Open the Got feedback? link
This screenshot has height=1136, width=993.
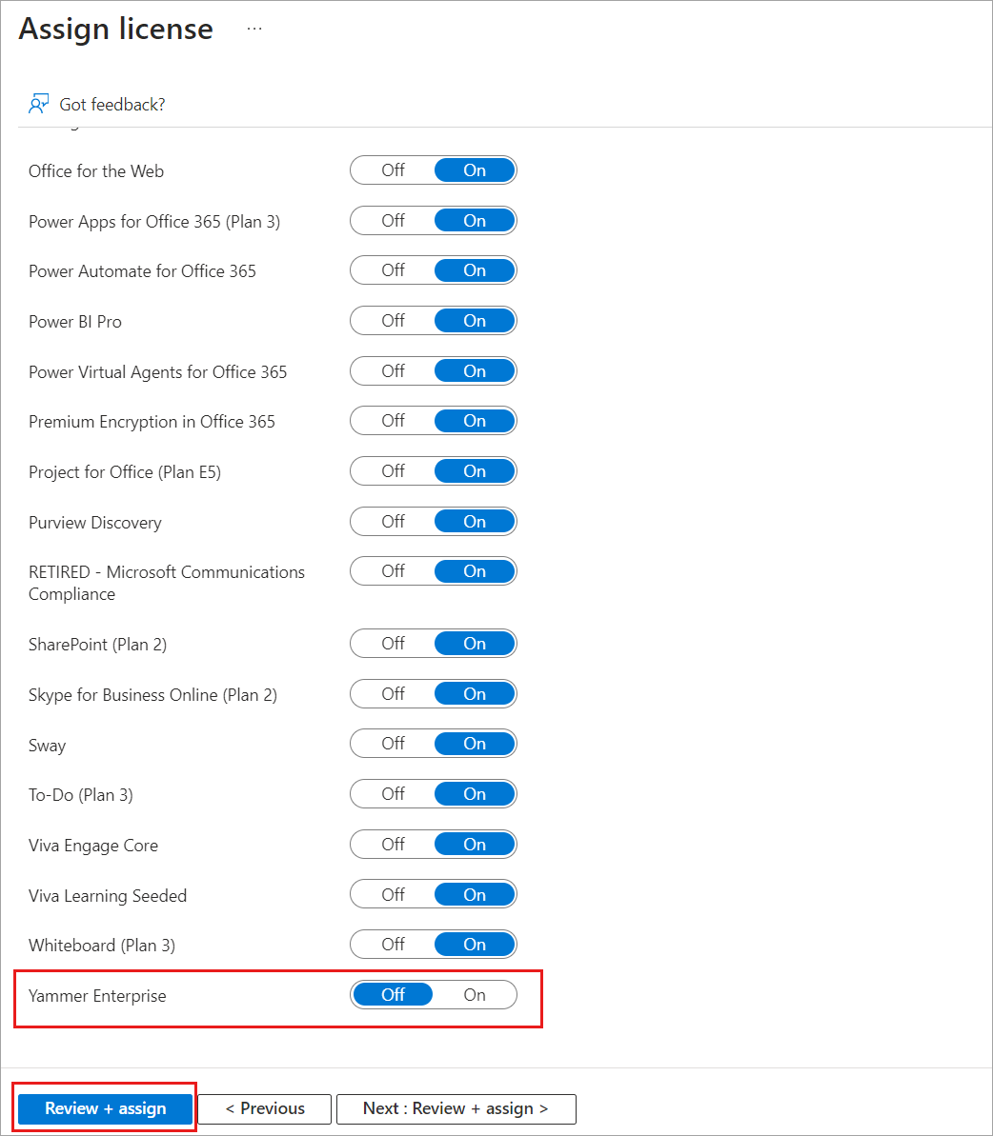[x=112, y=105]
